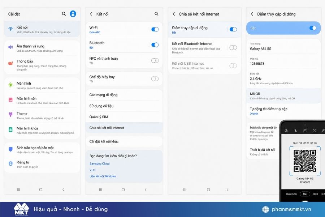This screenshot has height=217, width=325.
Task: Open the Samsung account profile icon
Action: pos(73,14)
